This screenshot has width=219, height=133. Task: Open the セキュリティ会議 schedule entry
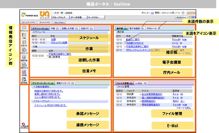point(59,43)
